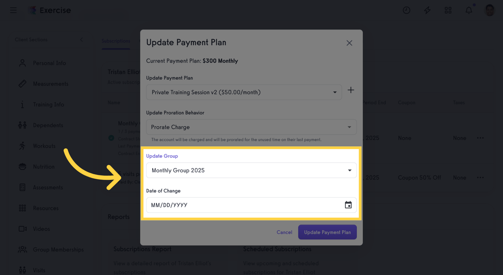
Task: Close the Update Payment Plan dialog
Action: tap(349, 43)
